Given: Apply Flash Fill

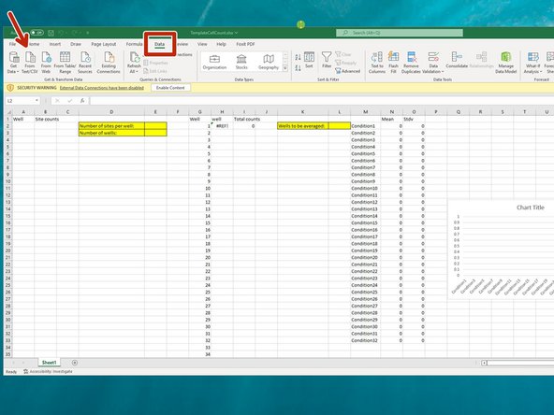Looking at the screenshot, I should click(393, 62).
